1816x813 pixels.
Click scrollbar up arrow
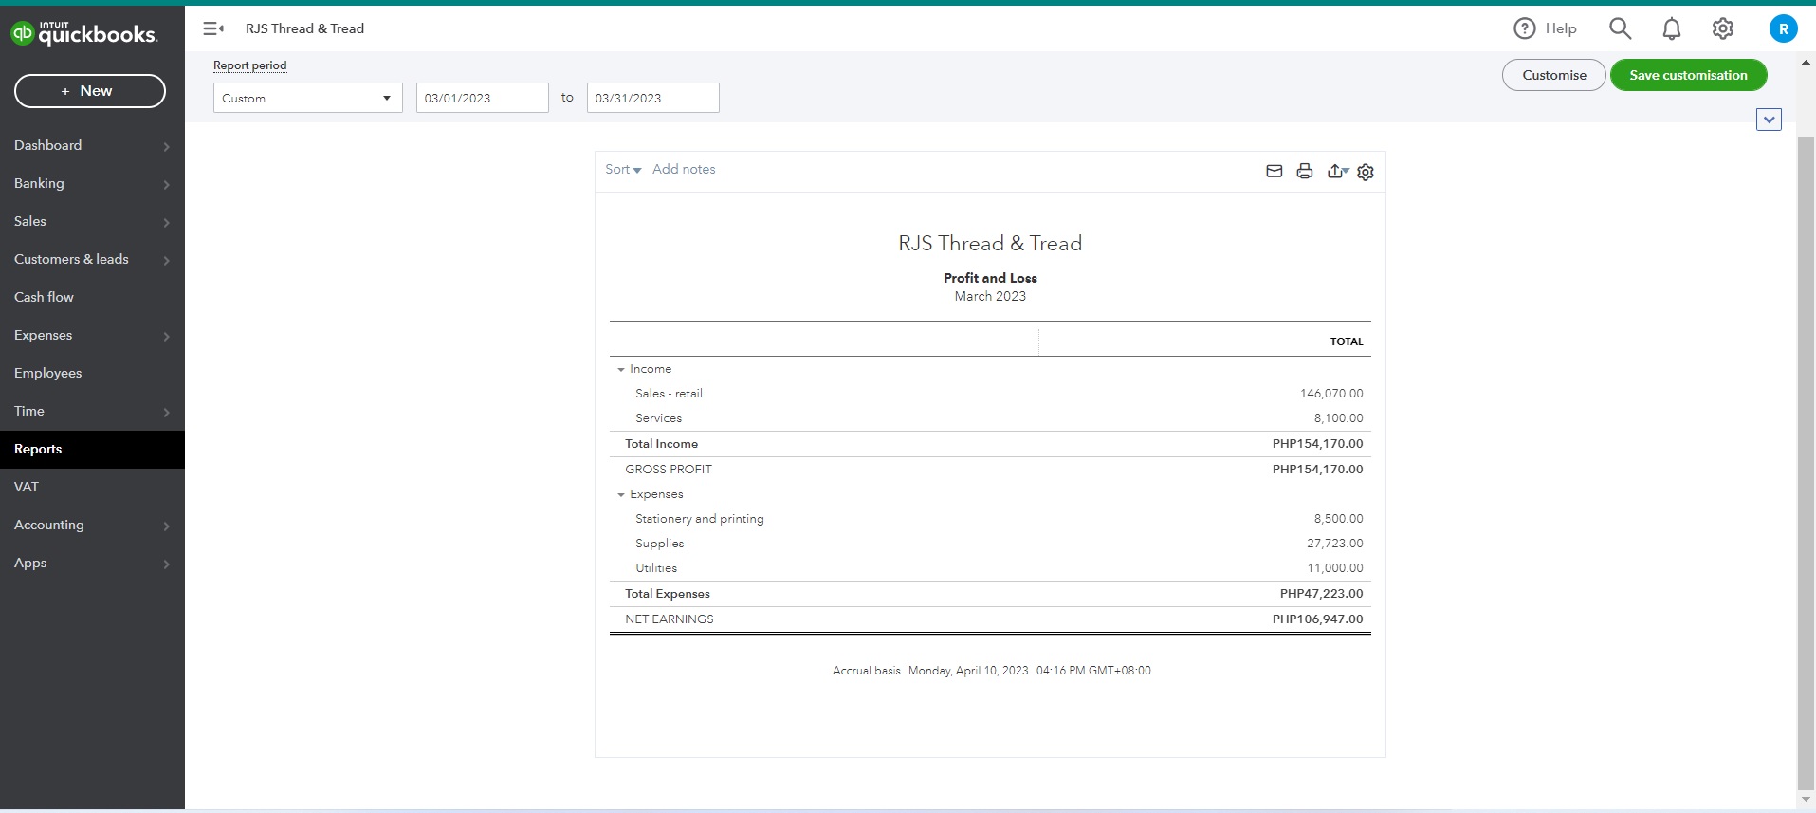(x=1806, y=63)
